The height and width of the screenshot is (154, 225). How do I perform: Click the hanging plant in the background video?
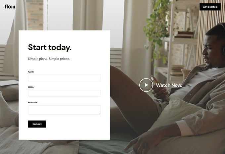[x=157, y=29]
